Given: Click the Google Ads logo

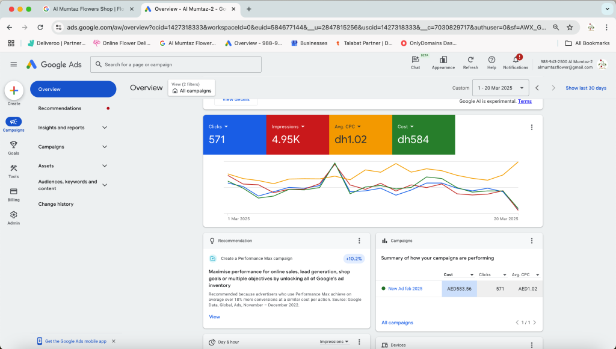Looking at the screenshot, I should [x=54, y=64].
